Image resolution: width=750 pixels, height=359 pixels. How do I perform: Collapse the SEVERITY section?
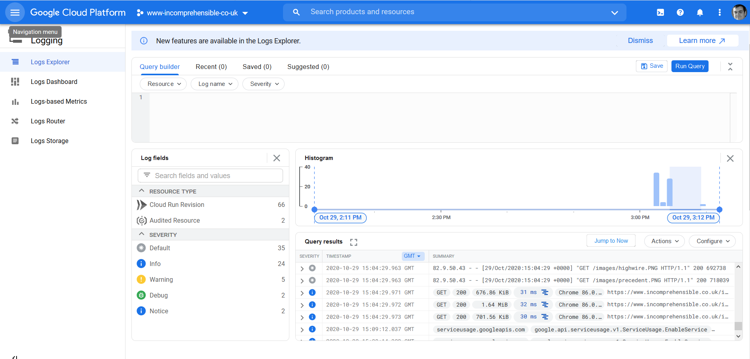(x=142, y=234)
